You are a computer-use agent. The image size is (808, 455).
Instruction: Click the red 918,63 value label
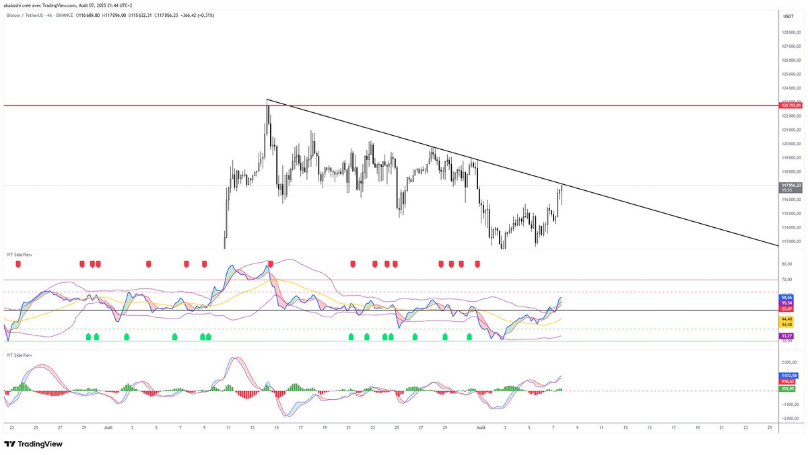click(x=786, y=381)
